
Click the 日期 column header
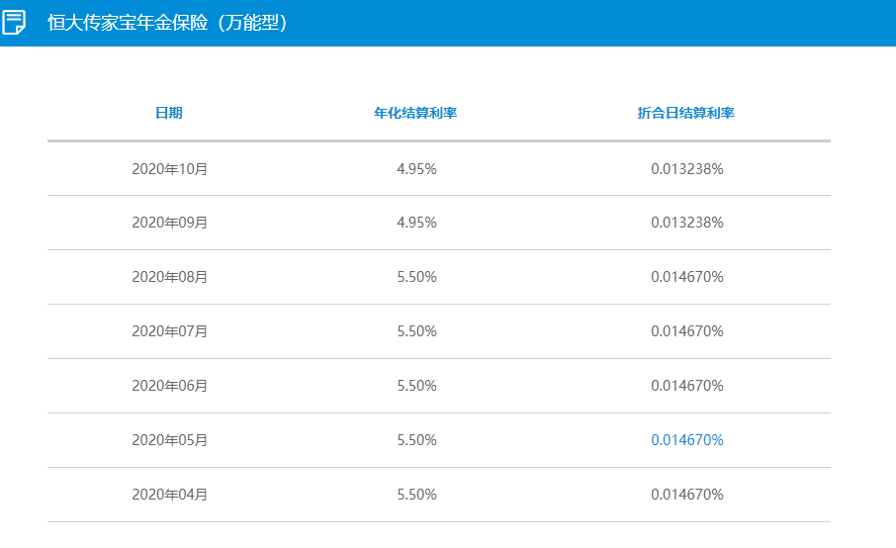pyautogui.click(x=169, y=113)
